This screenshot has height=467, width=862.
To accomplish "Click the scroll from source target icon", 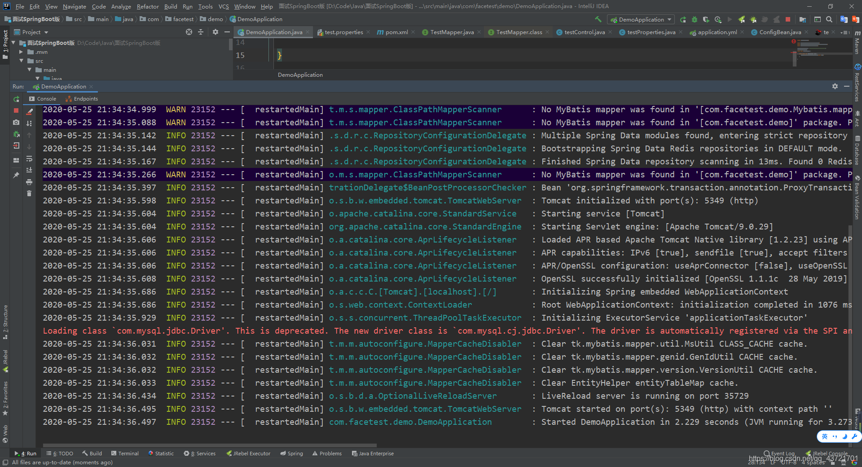I will [x=189, y=32].
